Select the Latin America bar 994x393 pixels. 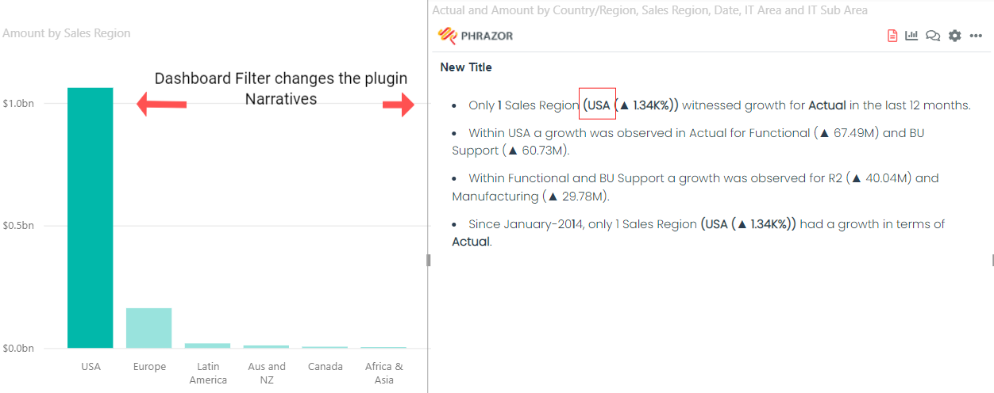pyautogui.click(x=208, y=345)
